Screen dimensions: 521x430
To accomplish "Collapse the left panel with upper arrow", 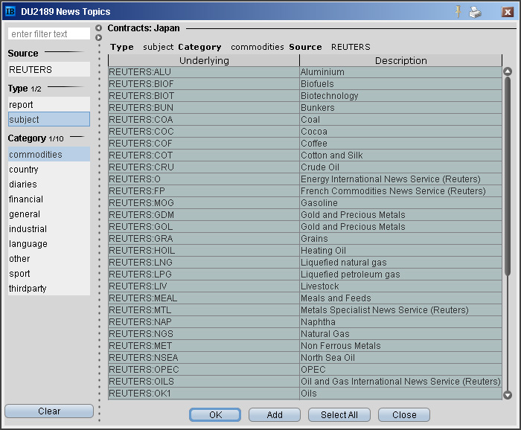I will click(x=99, y=28).
